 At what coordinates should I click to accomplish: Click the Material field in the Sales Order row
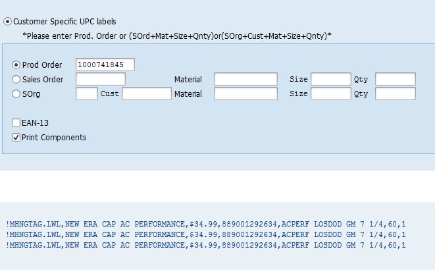[245, 79]
